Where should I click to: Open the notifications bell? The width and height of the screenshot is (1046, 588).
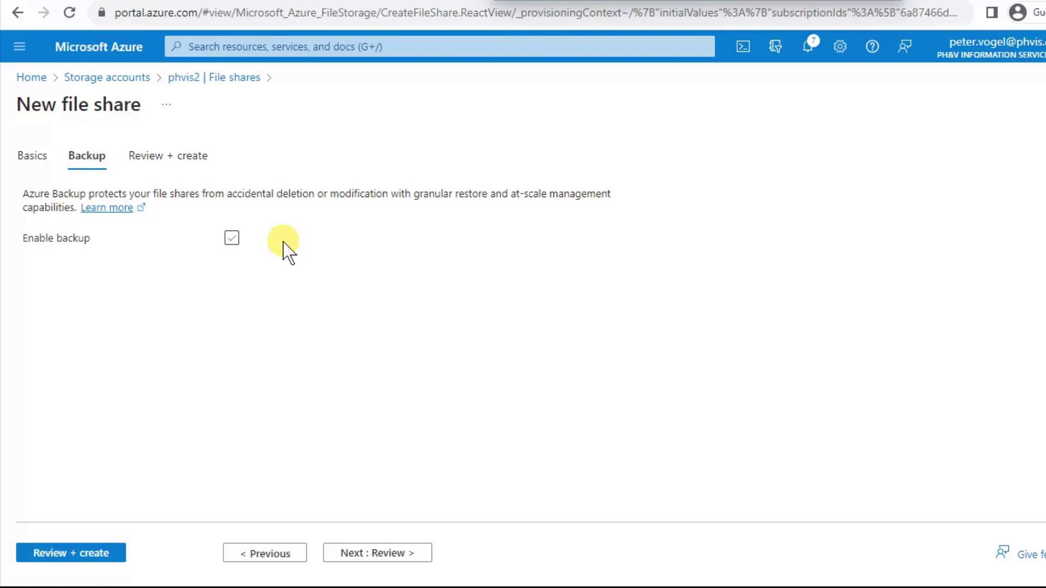[x=808, y=47]
